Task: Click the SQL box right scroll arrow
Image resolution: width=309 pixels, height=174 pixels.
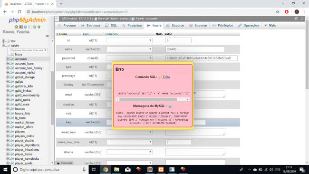Action: [x=188, y=99]
